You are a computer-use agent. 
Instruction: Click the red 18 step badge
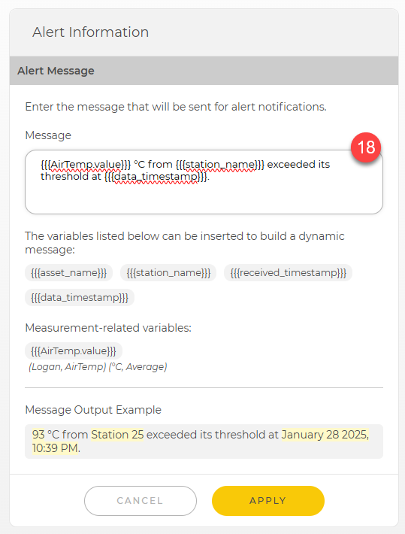click(366, 147)
